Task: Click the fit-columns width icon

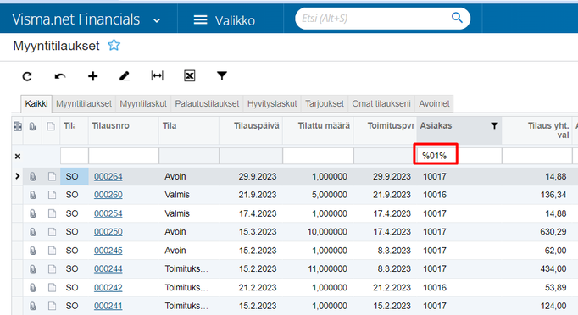Action: click(157, 76)
